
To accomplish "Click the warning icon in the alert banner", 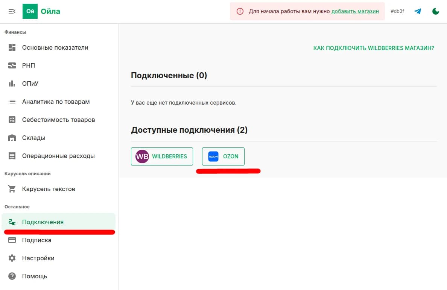I will click(x=240, y=11).
